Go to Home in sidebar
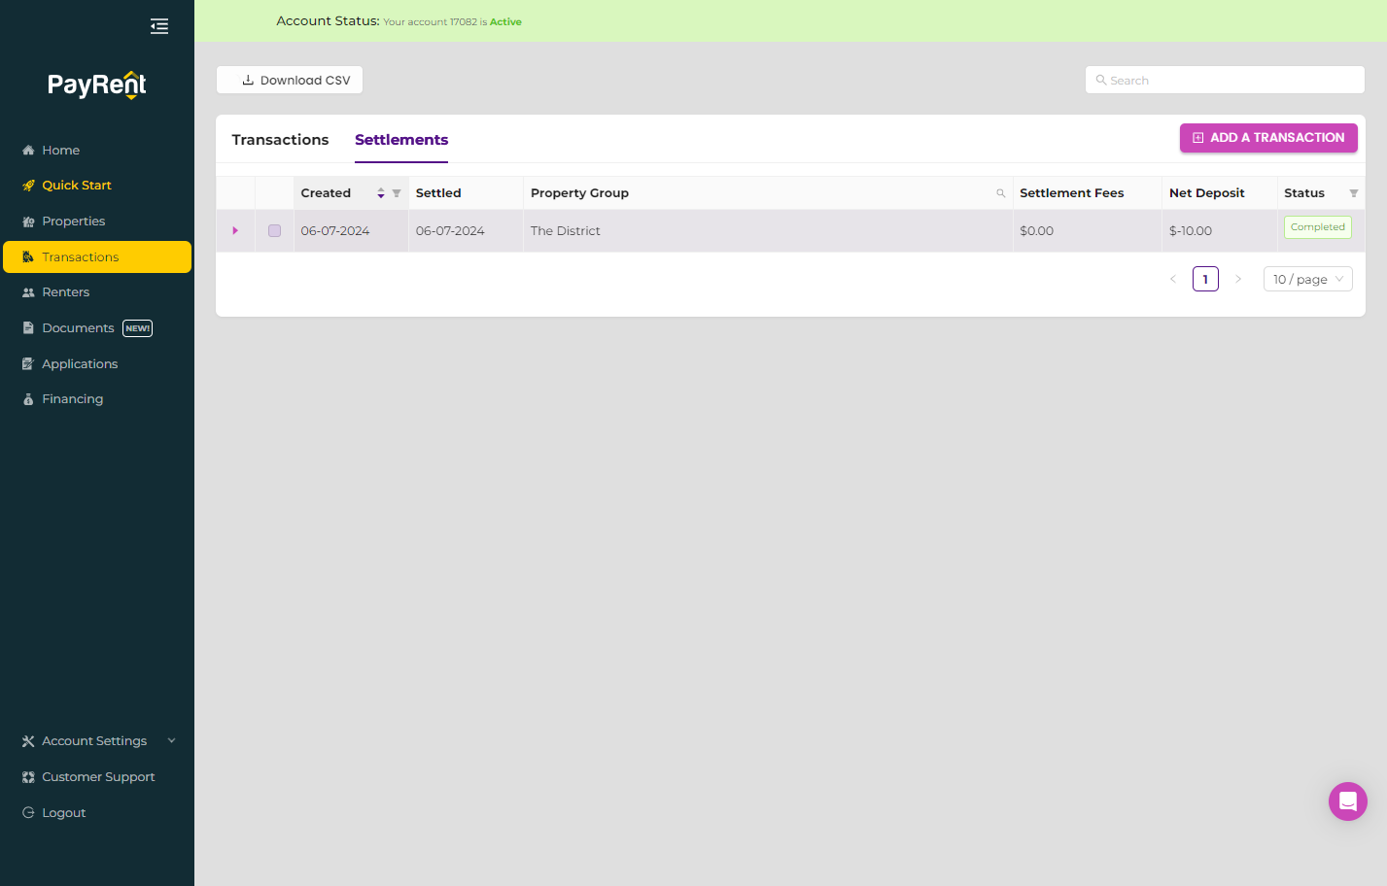 (97, 150)
